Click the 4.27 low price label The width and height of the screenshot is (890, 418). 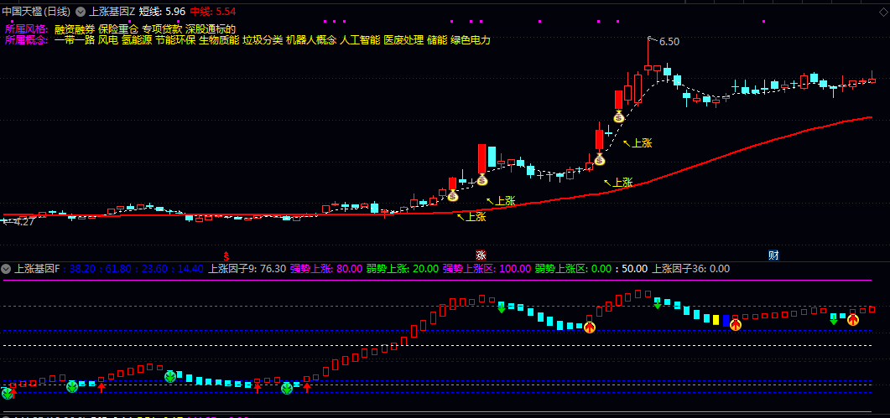pos(23,222)
